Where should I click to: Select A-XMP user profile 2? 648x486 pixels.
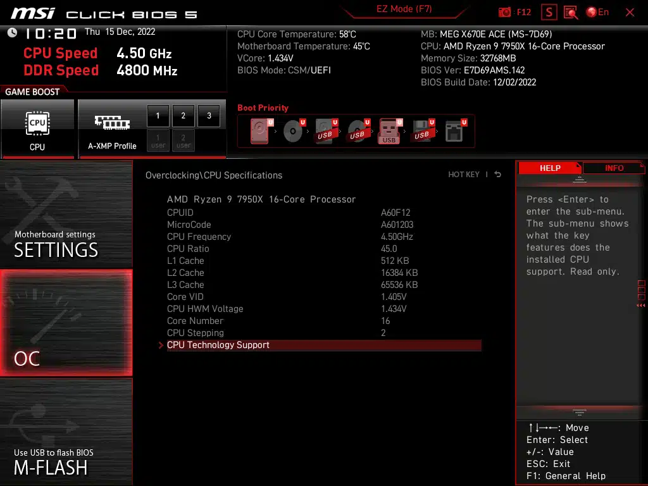pos(184,140)
